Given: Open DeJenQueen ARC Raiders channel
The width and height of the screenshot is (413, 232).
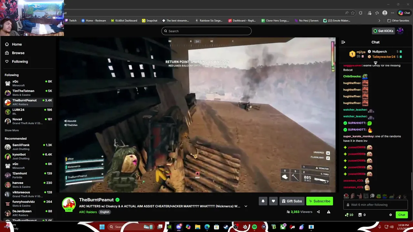Looking at the screenshot, I should pyautogui.click(x=28, y=213).
